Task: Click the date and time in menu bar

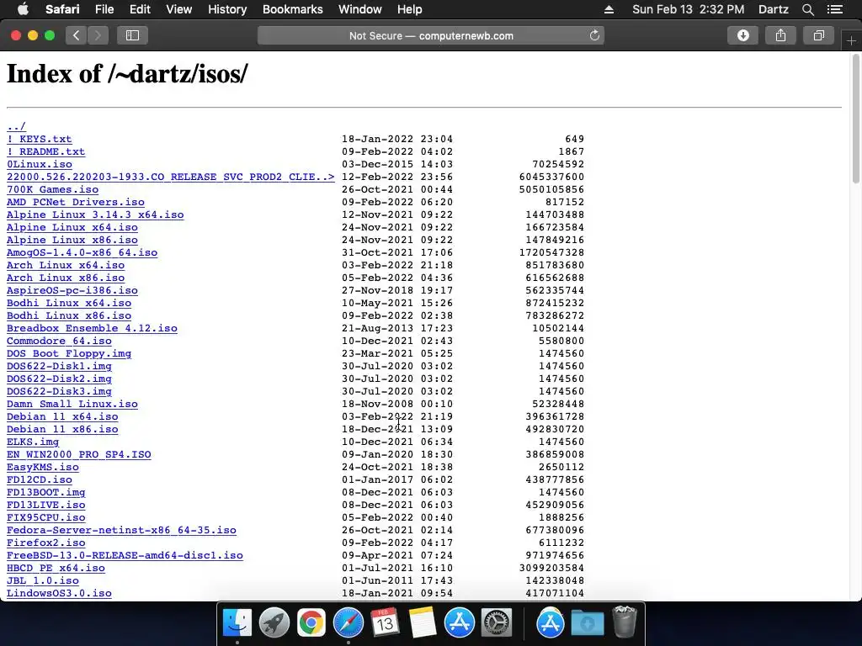Action: [x=689, y=9]
